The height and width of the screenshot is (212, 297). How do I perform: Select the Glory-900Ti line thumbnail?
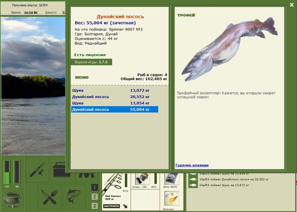click(x=171, y=179)
